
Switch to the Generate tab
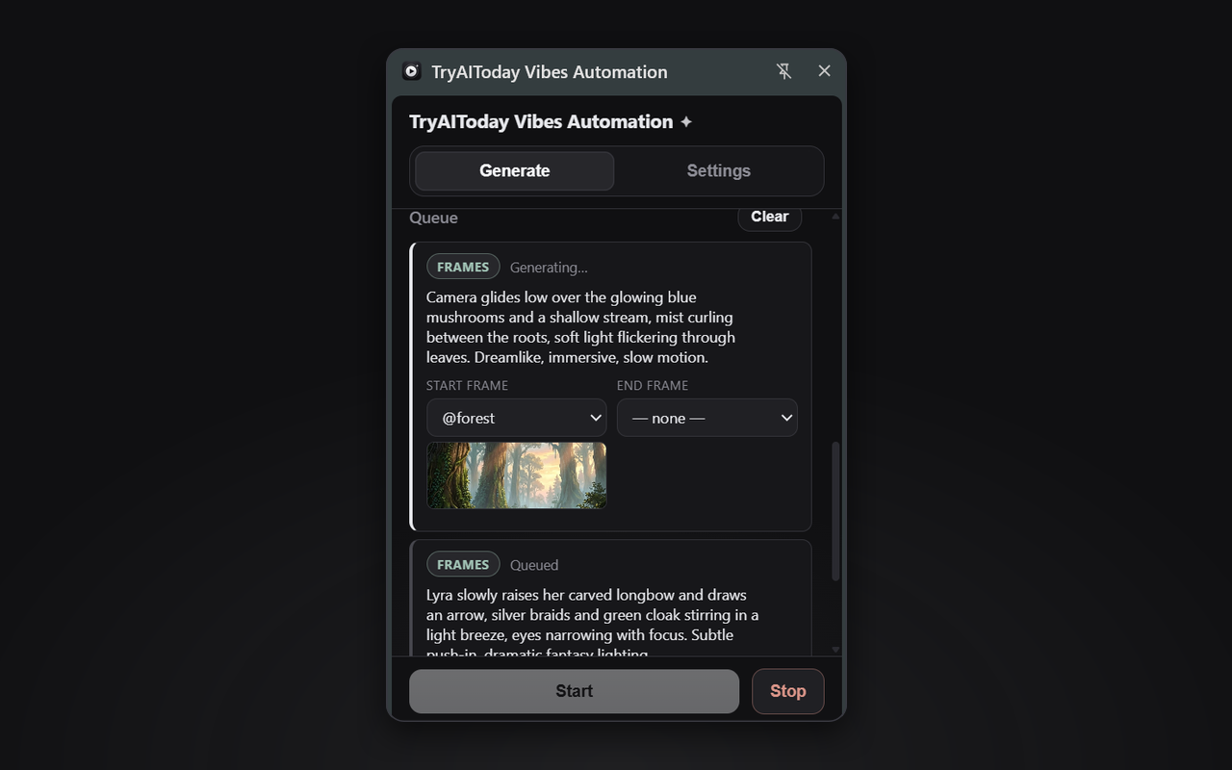[x=514, y=171]
